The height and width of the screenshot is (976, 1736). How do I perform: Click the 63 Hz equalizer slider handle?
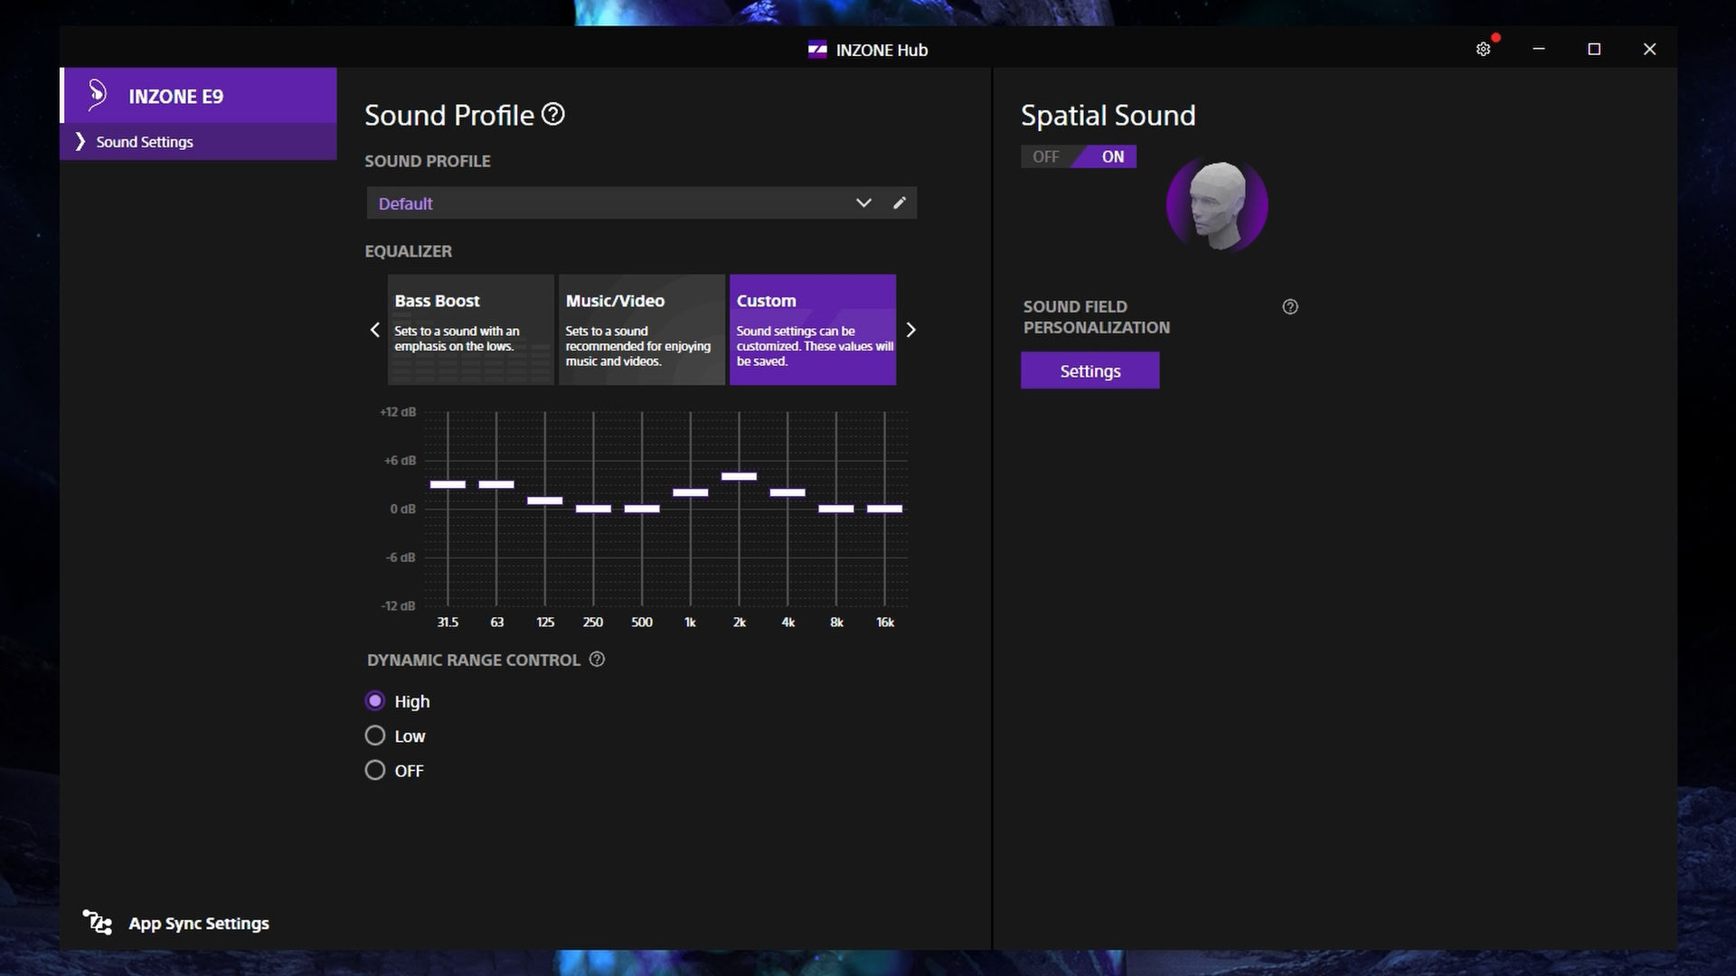496,484
